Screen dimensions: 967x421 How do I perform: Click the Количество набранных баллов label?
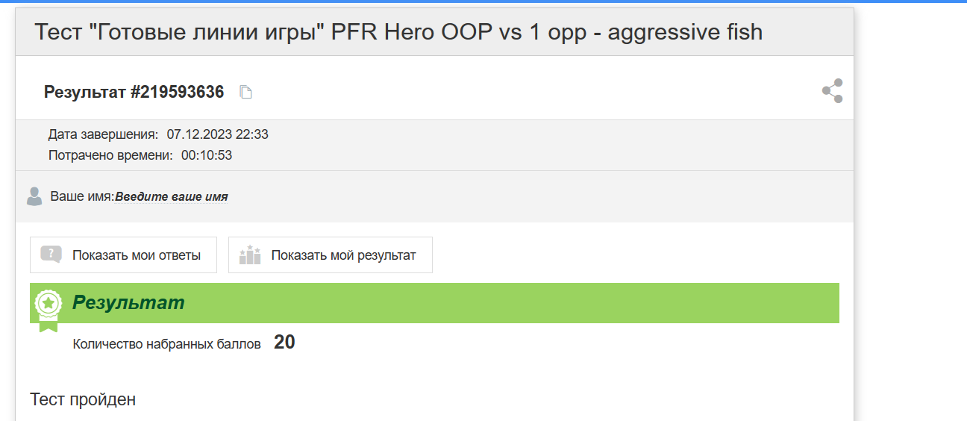tap(167, 344)
